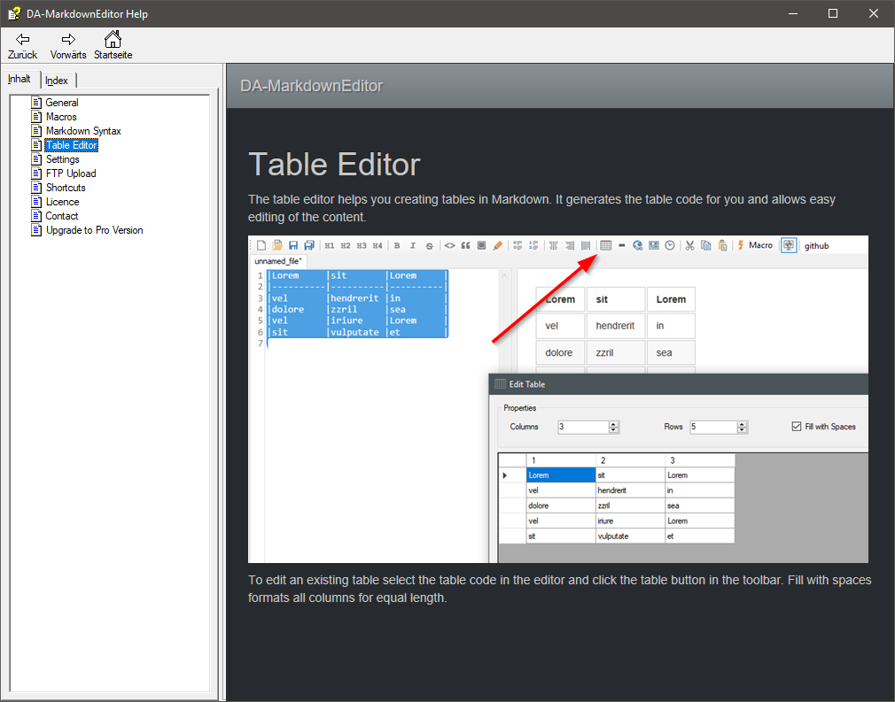
Task: Select the unnamed_file tab in help screenshot
Action: click(278, 261)
